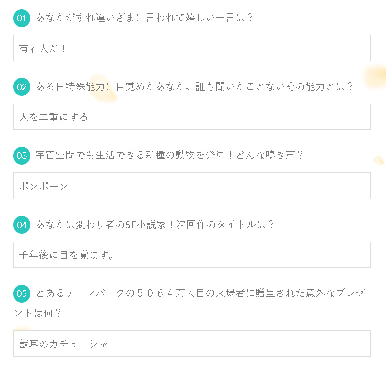Focus the answer field containing ポンポーン
The height and width of the screenshot is (368, 386).
pos(192,186)
